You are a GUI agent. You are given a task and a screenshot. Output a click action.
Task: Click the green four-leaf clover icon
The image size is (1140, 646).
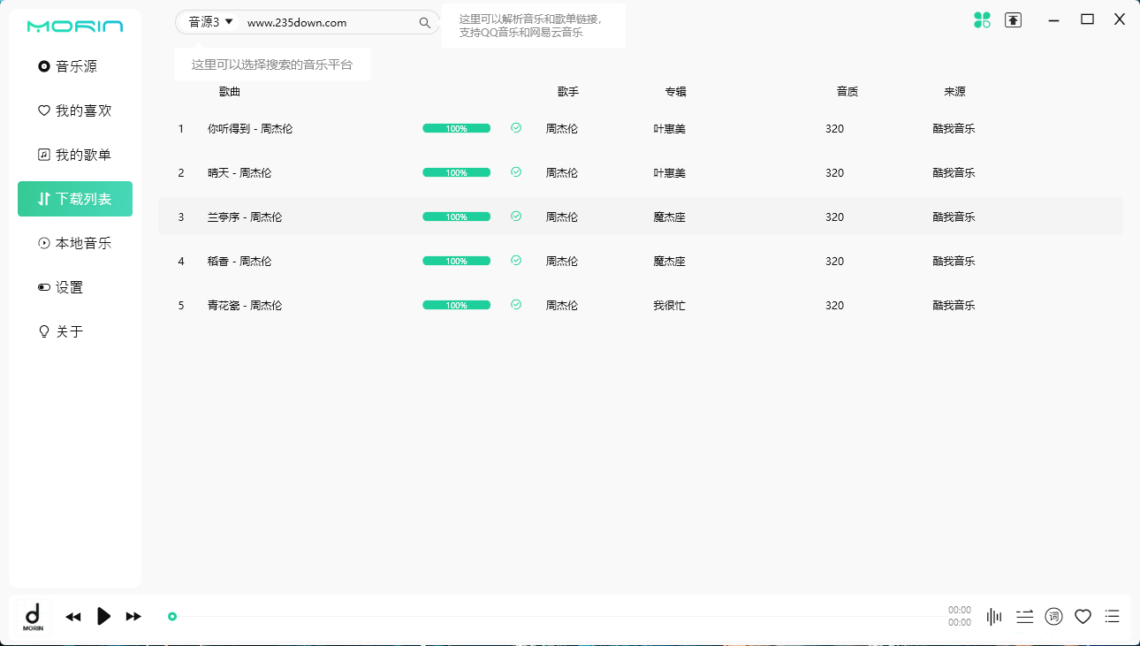pos(982,19)
